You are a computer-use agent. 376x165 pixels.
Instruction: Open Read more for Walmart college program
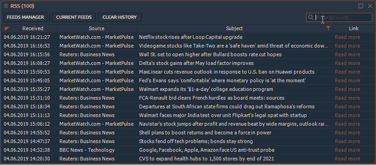pyautogui.click(x=348, y=89)
